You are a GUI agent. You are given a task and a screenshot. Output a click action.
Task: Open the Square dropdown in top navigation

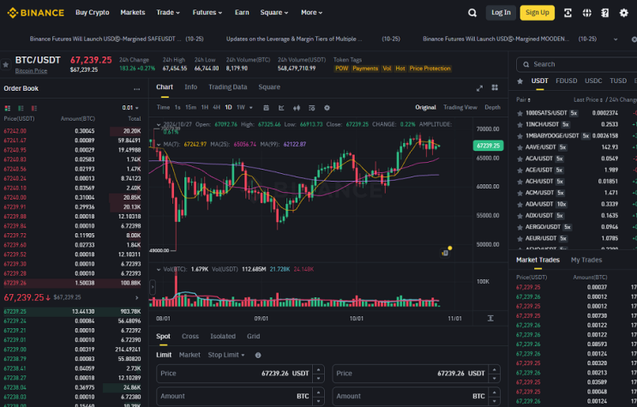click(x=274, y=13)
